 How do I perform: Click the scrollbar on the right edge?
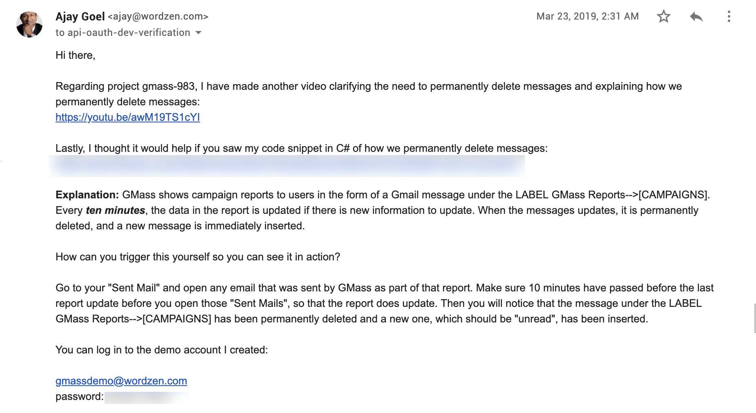point(754,318)
